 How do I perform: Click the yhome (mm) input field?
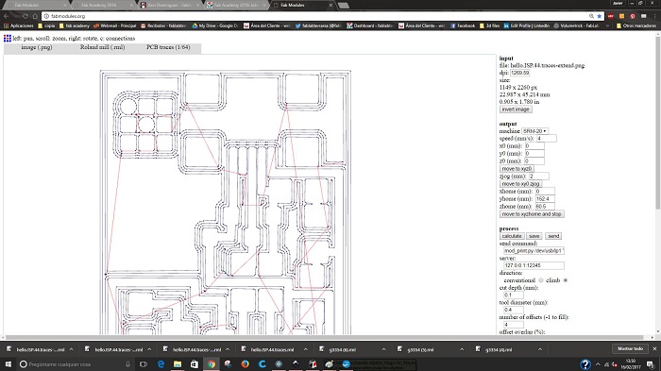545,198
